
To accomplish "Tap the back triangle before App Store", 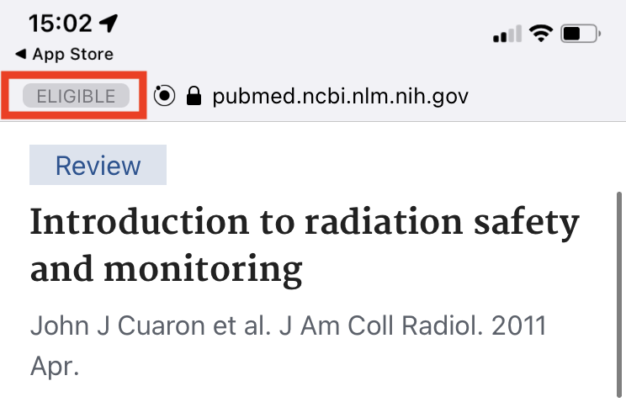I will [x=20, y=55].
